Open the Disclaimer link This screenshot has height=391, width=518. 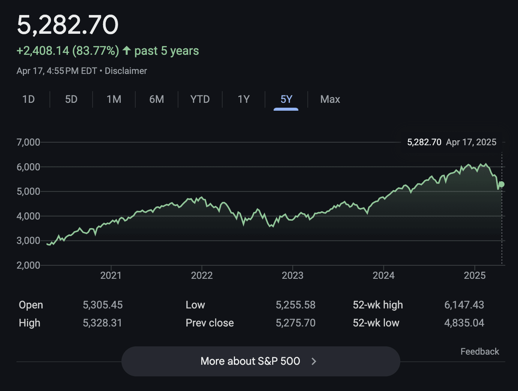[x=126, y=71]
